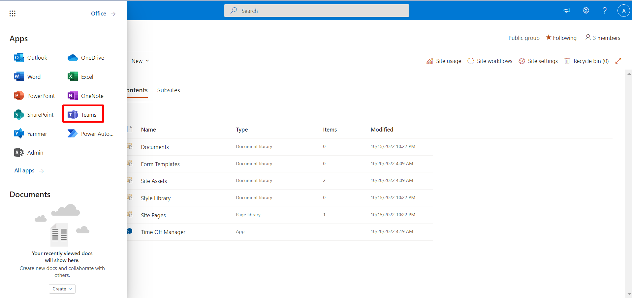Open Site usage

click(444, 61)
